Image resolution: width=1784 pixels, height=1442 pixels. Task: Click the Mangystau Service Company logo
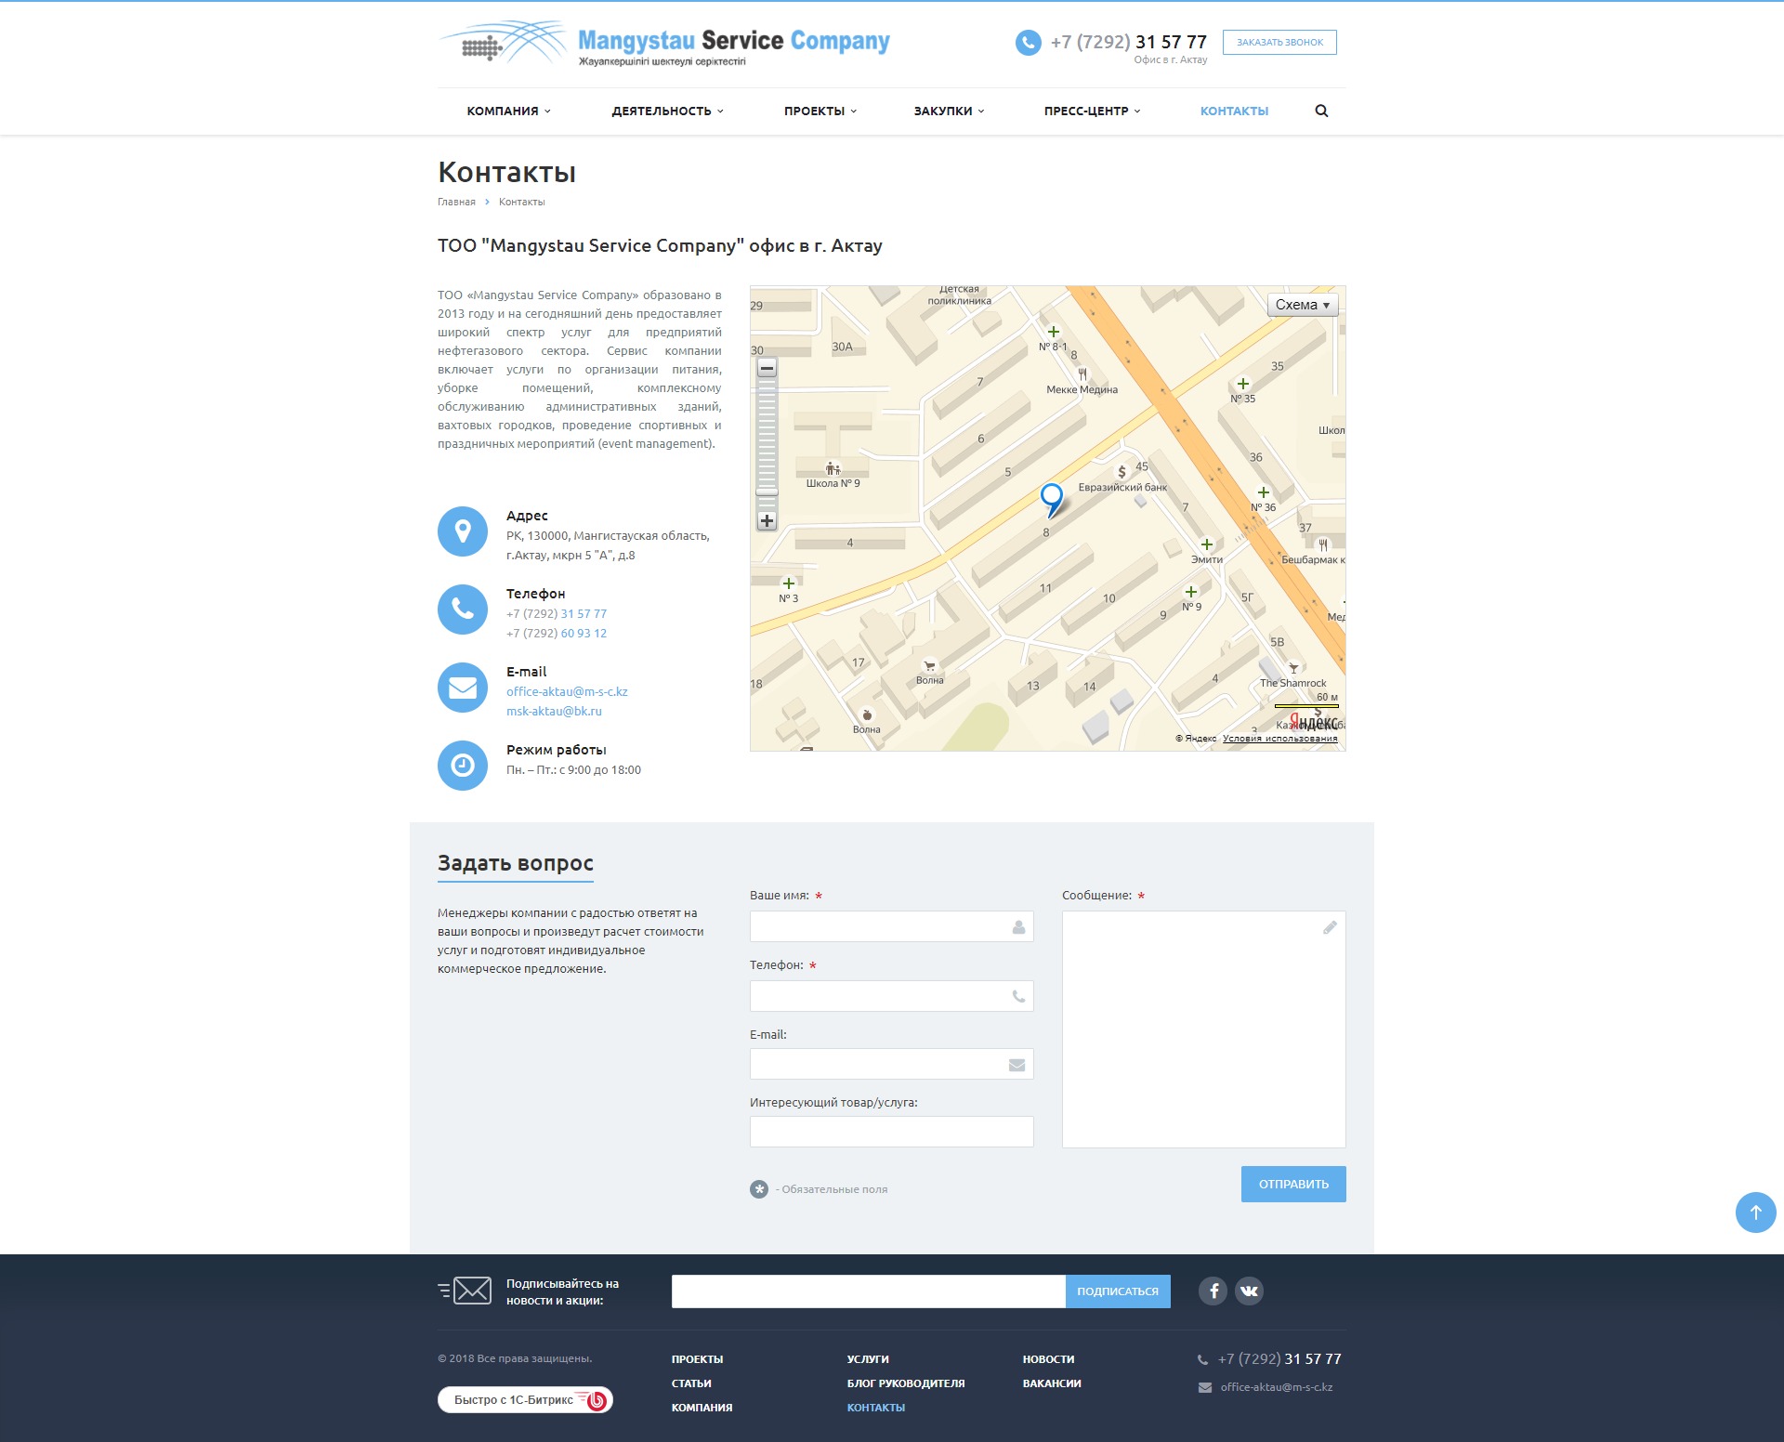(664, 44)
